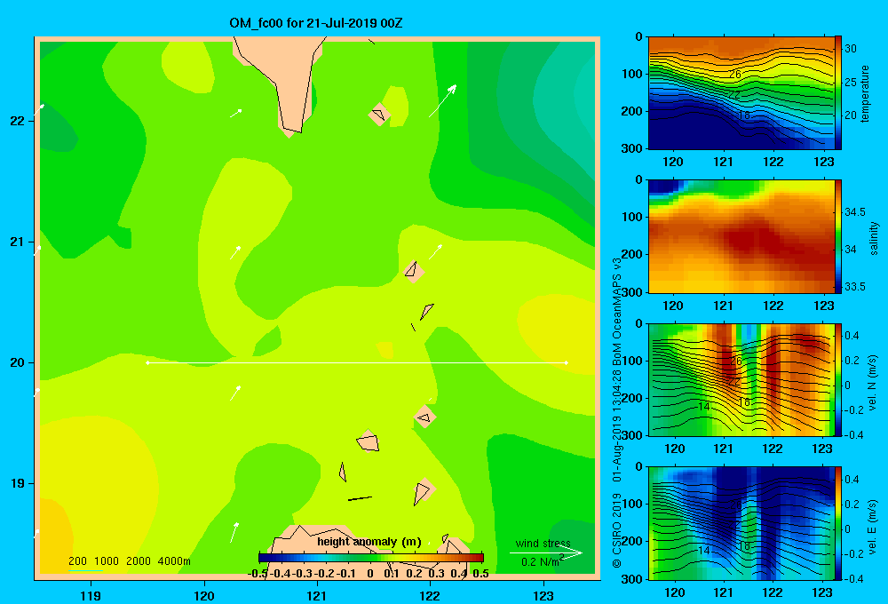Viewport: 888px width, 604px height.
Task: Click the 34.5 tick on salinity color bar
Action: [x=854, y=212]
